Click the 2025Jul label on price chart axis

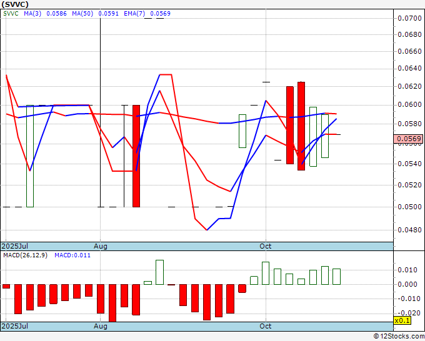(15, 246)
